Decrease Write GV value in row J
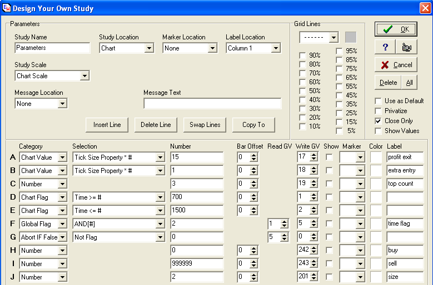This screenshot has width=433, height=285. 313,279
